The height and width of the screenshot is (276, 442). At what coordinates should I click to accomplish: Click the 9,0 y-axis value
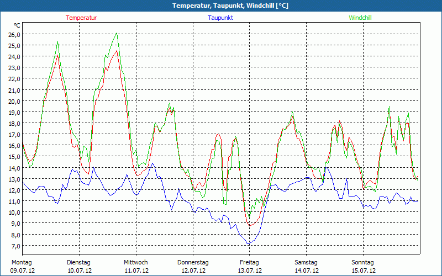15,224
